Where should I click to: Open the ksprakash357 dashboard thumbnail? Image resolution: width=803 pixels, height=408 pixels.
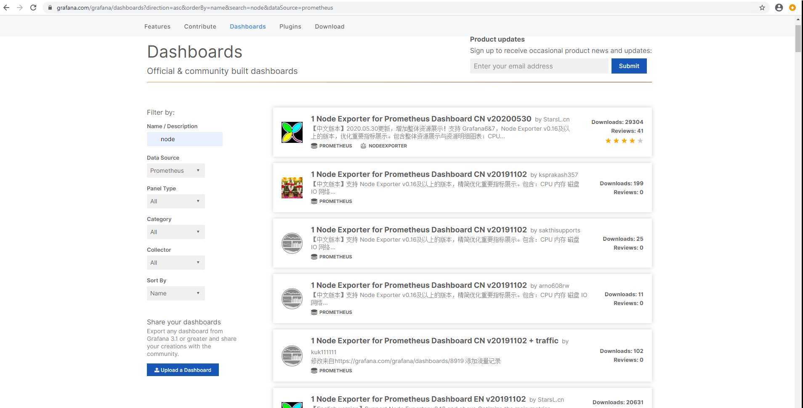[x=292, y=187]
